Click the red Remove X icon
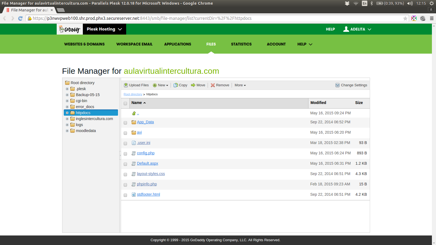Viewport: 436px width, 245px height. tap(213, 85)
